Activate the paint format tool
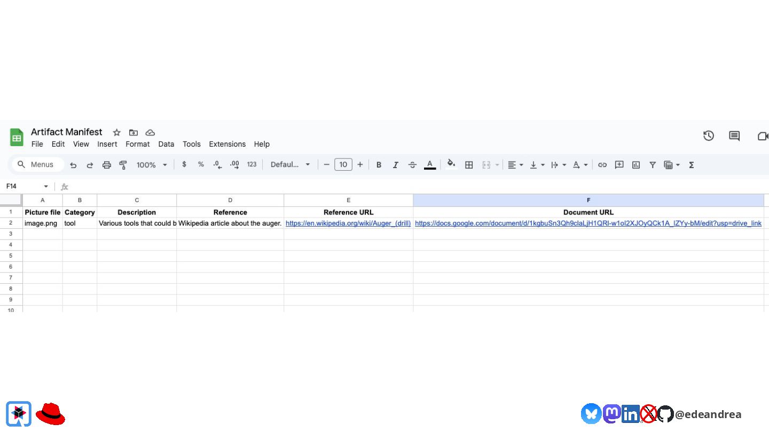 coord(123,165)
